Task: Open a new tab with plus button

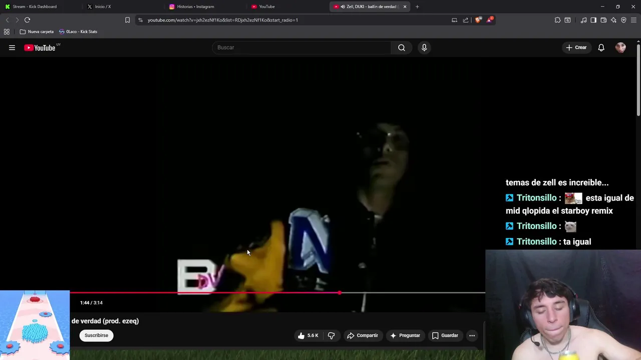Action: tap(417, 6)
